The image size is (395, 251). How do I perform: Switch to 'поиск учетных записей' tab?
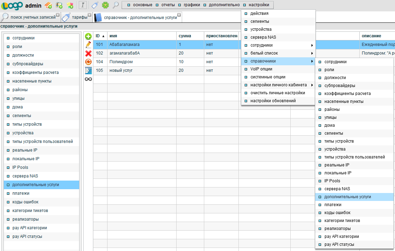[30, 17]
